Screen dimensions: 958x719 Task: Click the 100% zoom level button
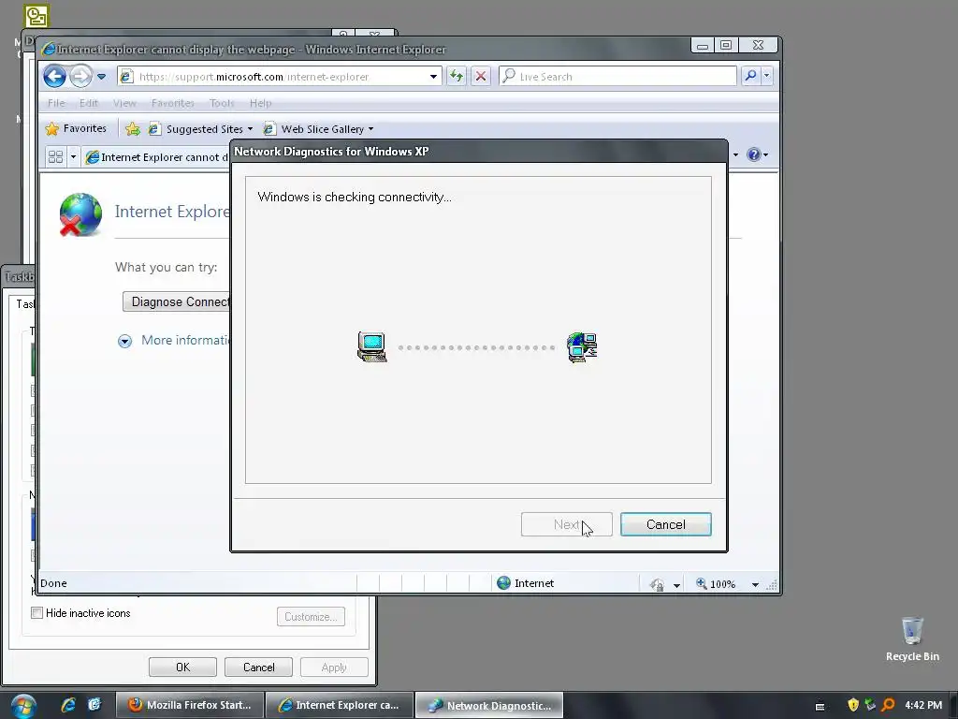pos(716,584)
